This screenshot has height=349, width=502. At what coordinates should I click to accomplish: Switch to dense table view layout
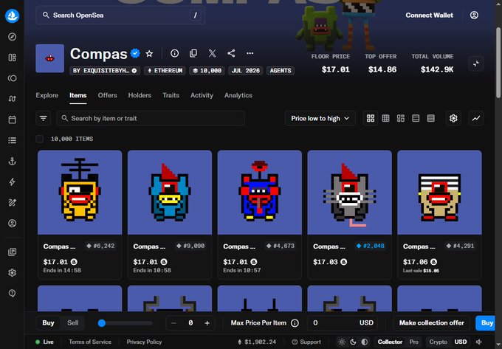coord(431,118)
